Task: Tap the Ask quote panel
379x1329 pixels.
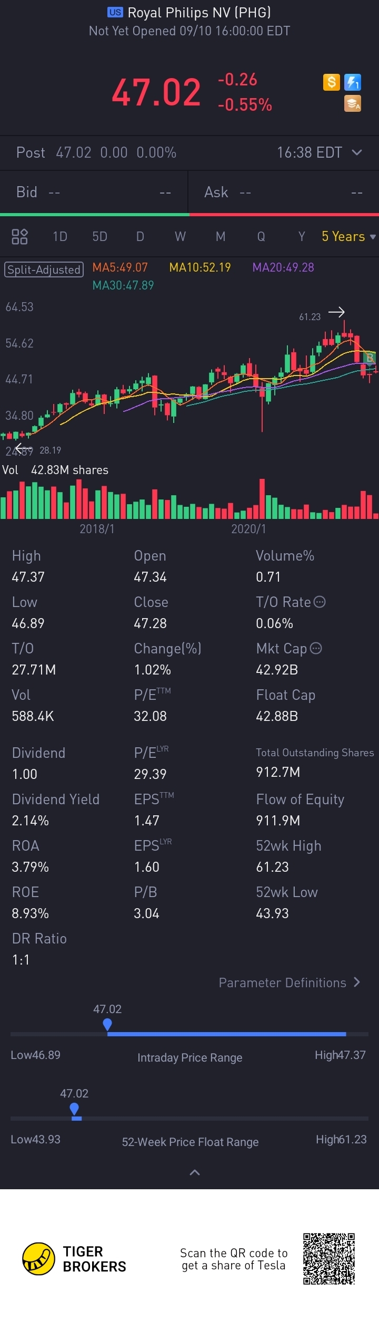Action: (284, 192)
